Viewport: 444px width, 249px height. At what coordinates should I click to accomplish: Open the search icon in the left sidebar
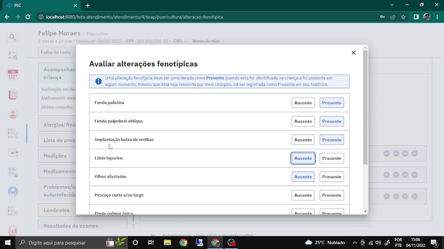[x=12, y=37]
